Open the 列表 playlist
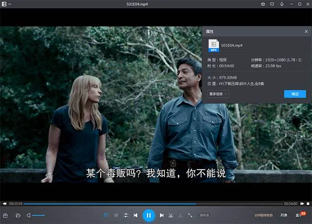This screenshot has width=312, height=224. click(284, 215)
